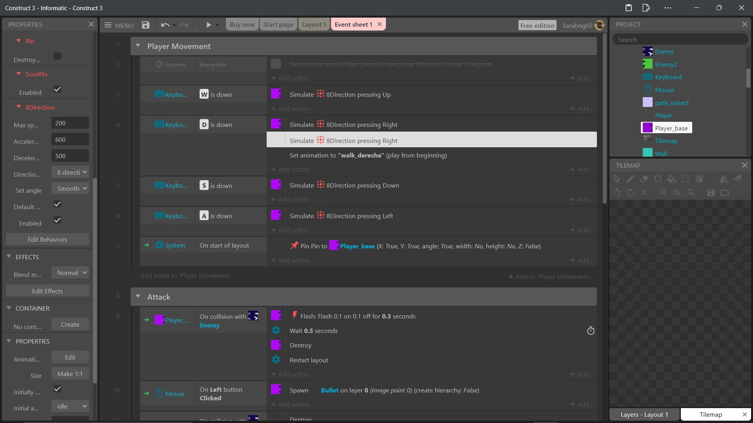Select the Tilemap pencil drawing tool
The image size is (753, 423).
(x=631, y=179)
